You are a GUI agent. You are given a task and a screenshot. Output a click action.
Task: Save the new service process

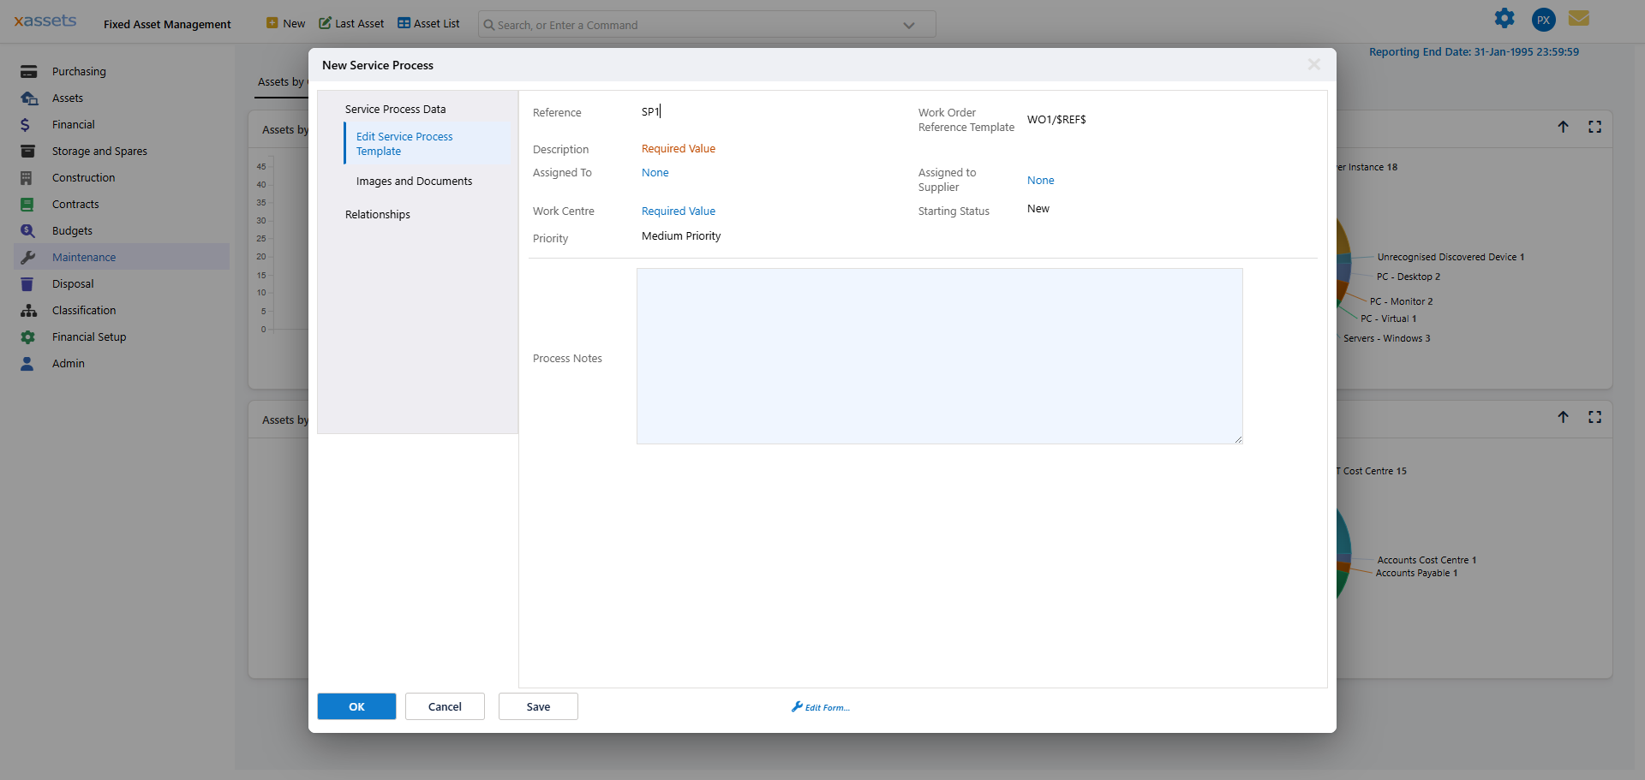click(537, 706)
